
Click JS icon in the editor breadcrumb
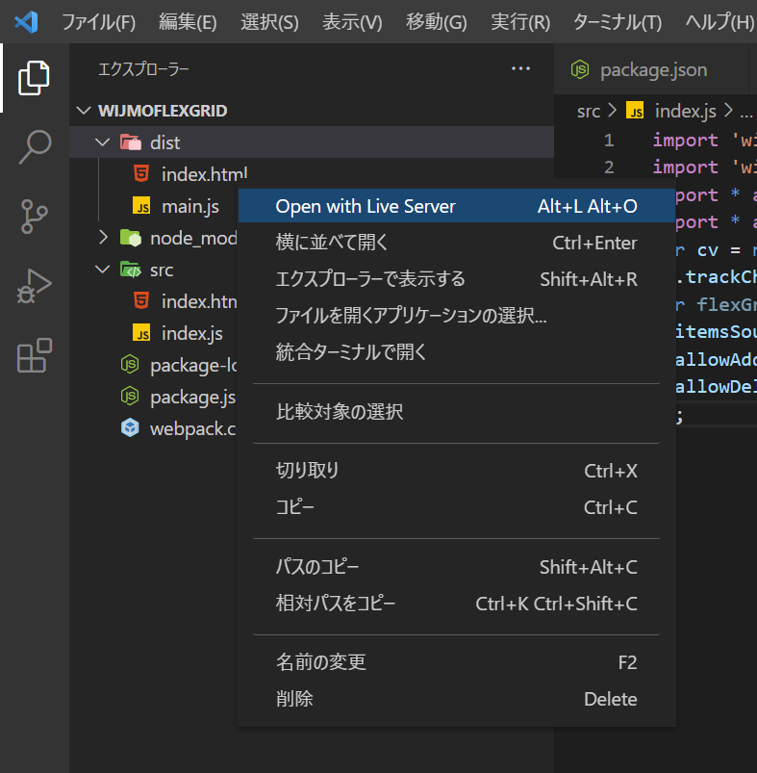635,111
